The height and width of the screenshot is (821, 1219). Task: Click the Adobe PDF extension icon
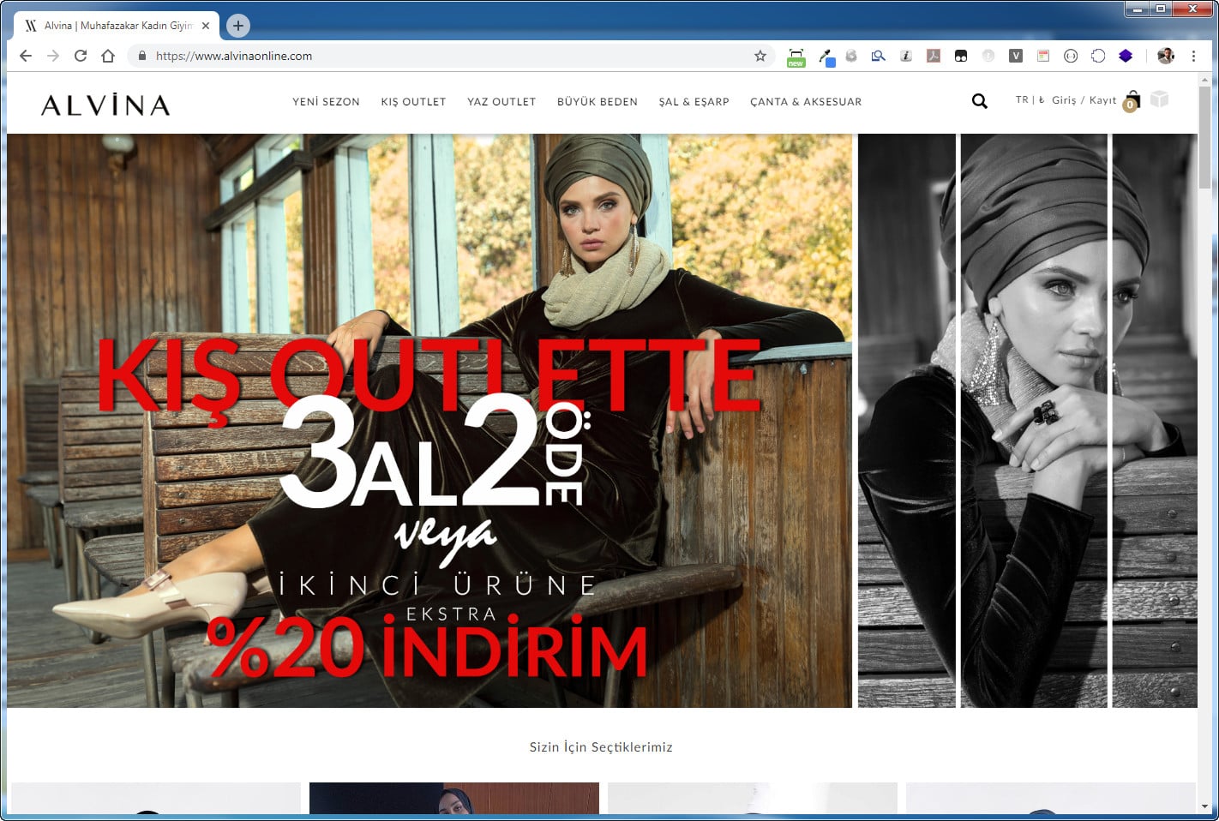pos(934,56)
